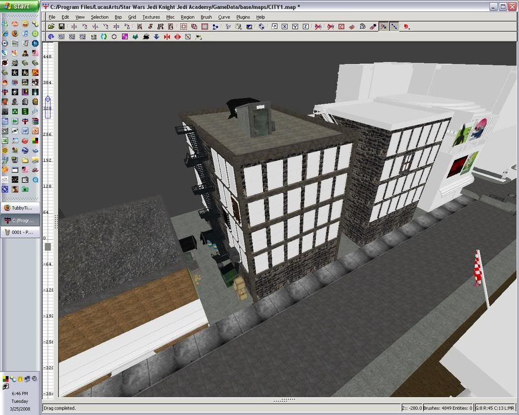Open the Textures menu
The image size is (519, 415).
151,17
